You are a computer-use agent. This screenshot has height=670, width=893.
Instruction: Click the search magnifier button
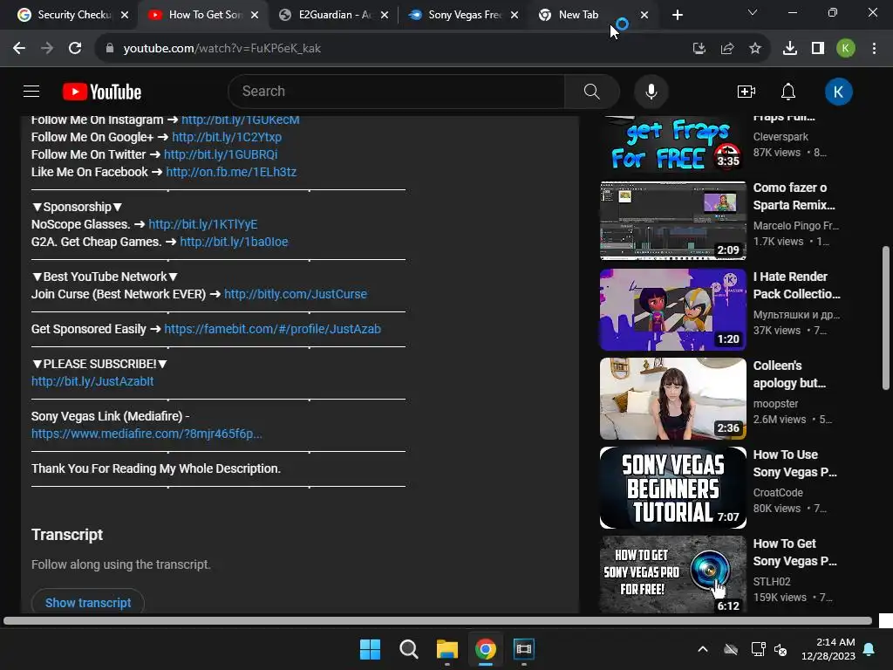[x=592, y=91]
